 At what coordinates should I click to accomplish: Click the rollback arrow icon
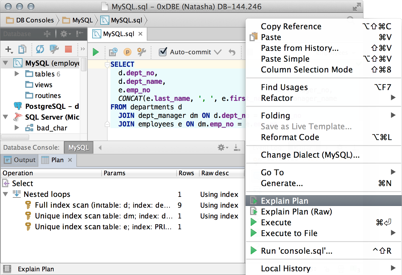(x=232, y=52)
